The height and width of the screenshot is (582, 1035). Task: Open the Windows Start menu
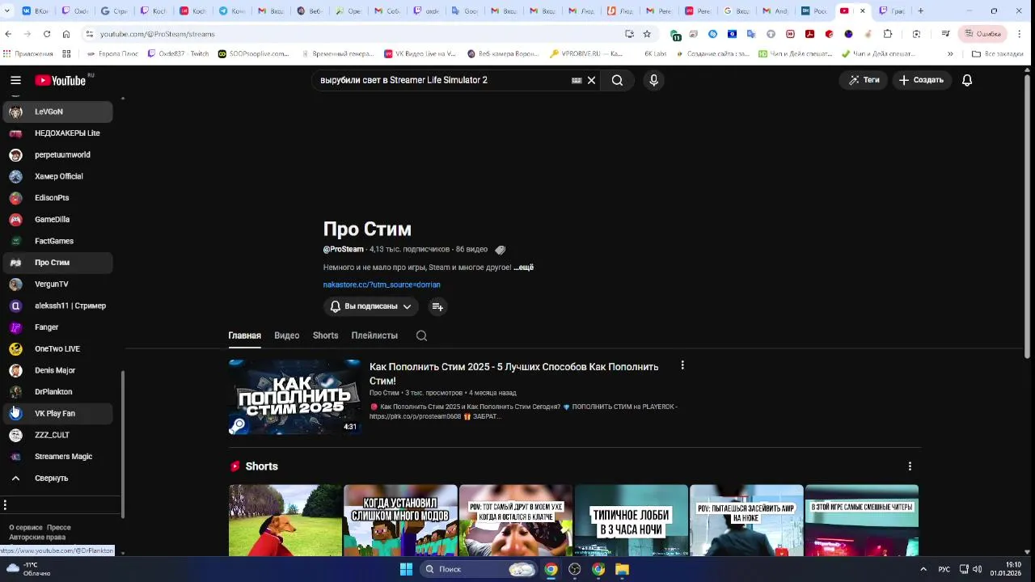pyautogui.click(x=406, y=569)
